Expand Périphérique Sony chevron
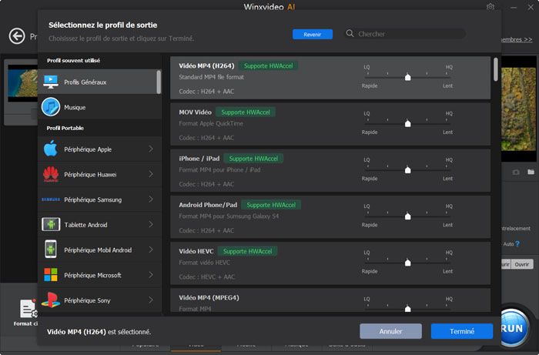539x355 pixels. coord(151,300)
